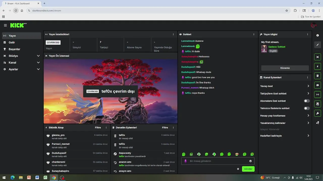Toggle Abonelere özel sohbet switch
The image size is (323, 181).
coord(307,101)
